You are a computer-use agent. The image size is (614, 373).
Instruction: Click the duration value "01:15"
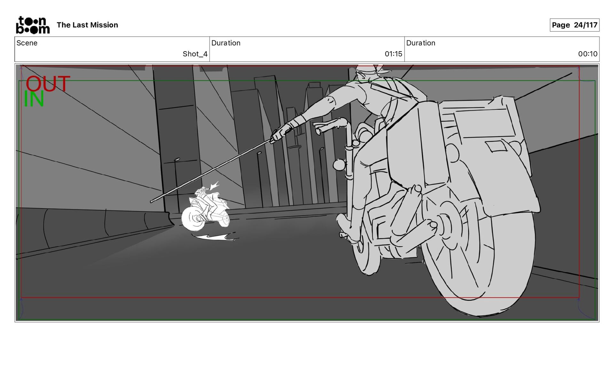[x=393, y=54]
